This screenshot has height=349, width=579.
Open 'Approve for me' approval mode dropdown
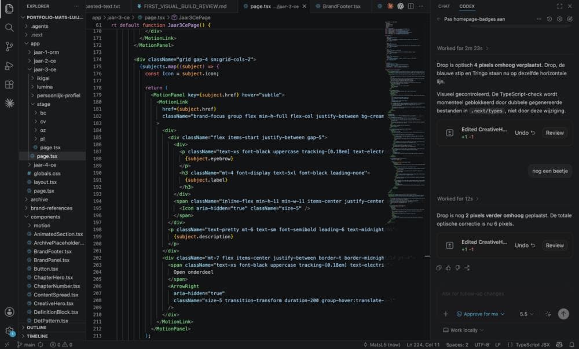(481, 314)
